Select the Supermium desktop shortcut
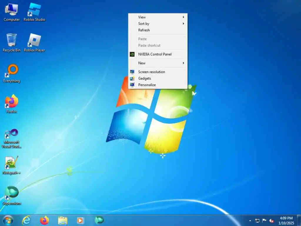 coord(11,196)
